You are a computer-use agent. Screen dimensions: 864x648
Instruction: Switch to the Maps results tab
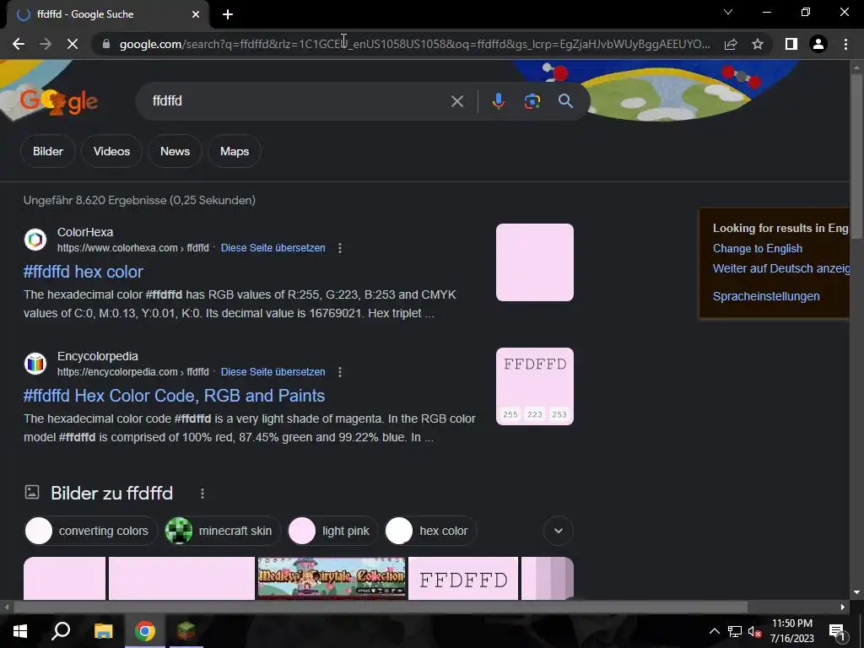pos(235,151)
